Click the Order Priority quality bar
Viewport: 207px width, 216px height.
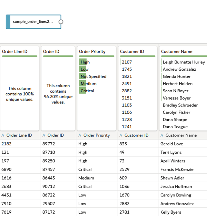pos(97,56)
